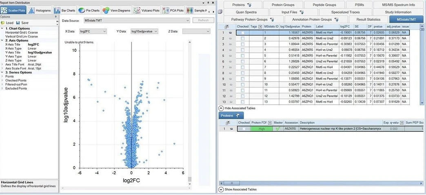Click the options toolbar overflow chevron

(x=57, y=22)
